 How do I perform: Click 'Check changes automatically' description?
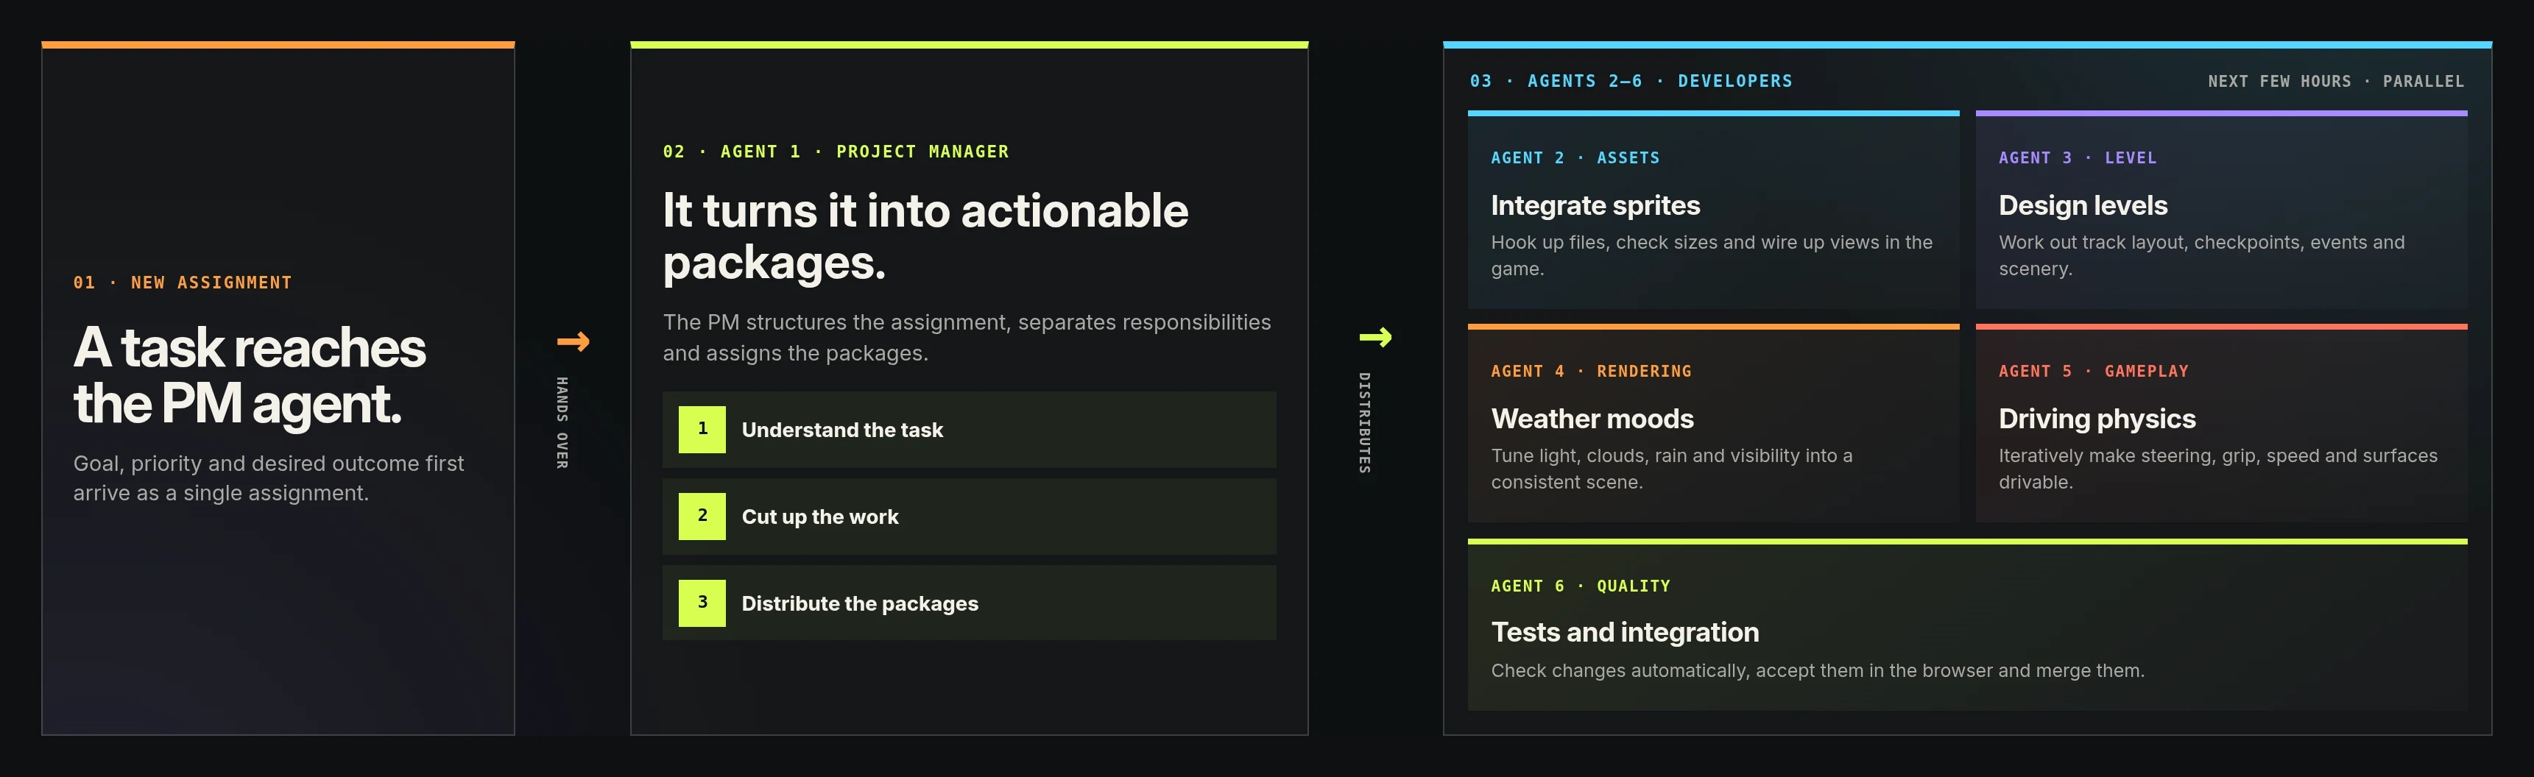[1817, 670]
